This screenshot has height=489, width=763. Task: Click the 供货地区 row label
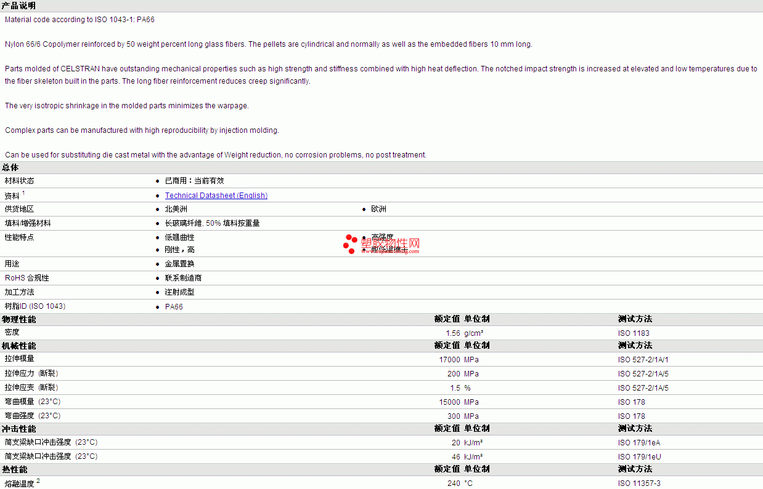click(20, 209)
